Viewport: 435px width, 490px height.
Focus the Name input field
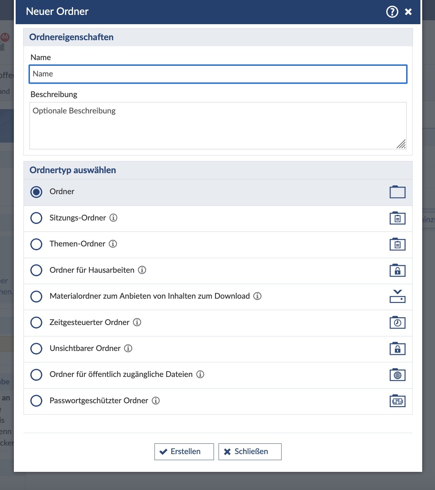click(218, 74)
